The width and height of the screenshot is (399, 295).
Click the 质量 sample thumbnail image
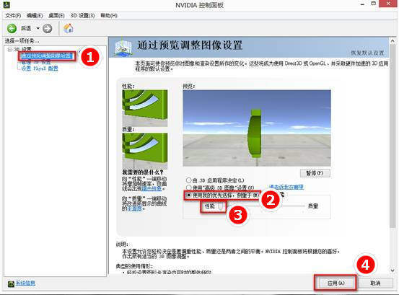(145, 151)
